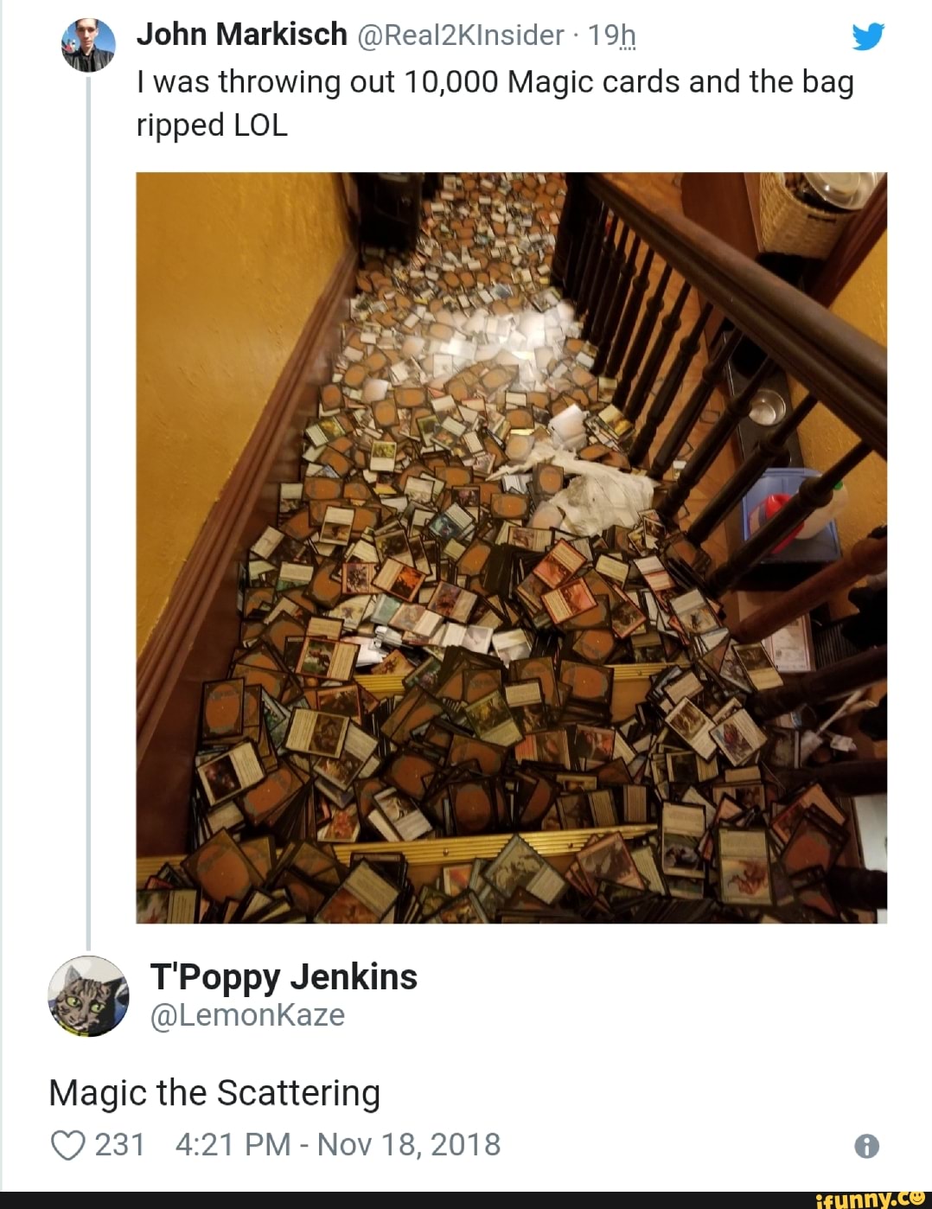The height and width of the screenshot is (1209, 932).
Task: Open the 4:21 PM - Nov 18, 2018 timestamp
Action: coord(338,1144)
